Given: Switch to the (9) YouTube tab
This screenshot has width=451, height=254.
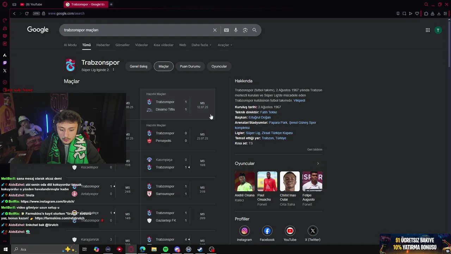Looking at the screenshot, I should click(x=34, y=4).
